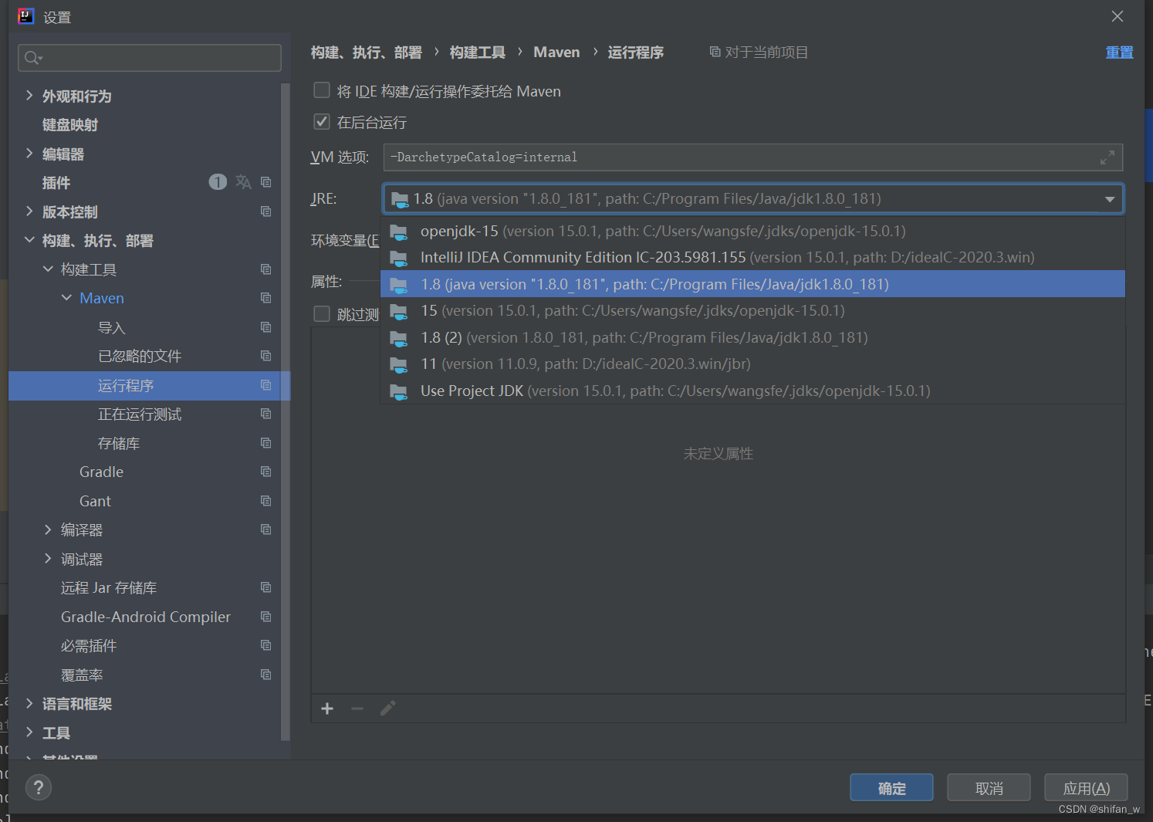Collapse the 构建、执行、部署 tree node
Screen dimensions: 1153x822
(29, 240)
